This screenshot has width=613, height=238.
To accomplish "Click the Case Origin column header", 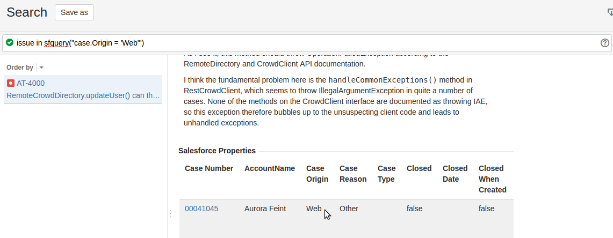I will [x=317, y=174].
